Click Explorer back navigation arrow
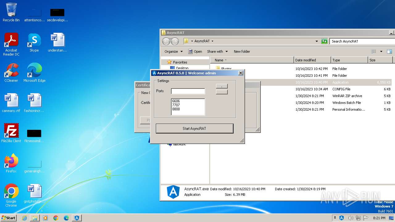The width and height of the screenshot is (395, 222). click(x=166, y=41)
